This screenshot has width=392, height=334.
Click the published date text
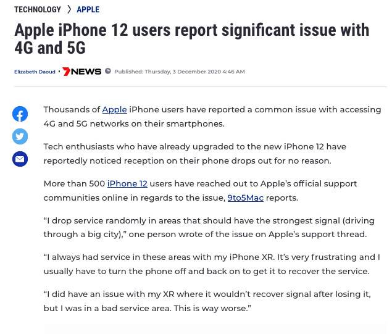pos(180,72)
